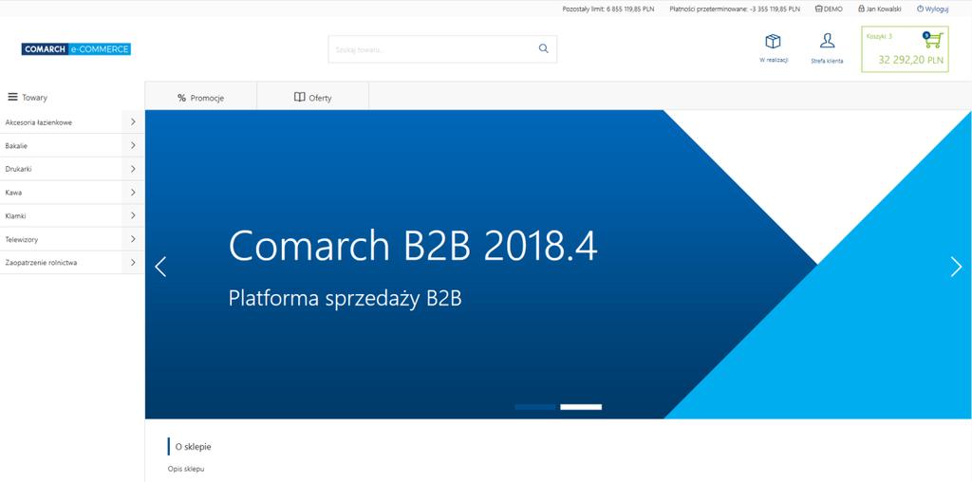Click the DEMO store icon

pos(818,9)
